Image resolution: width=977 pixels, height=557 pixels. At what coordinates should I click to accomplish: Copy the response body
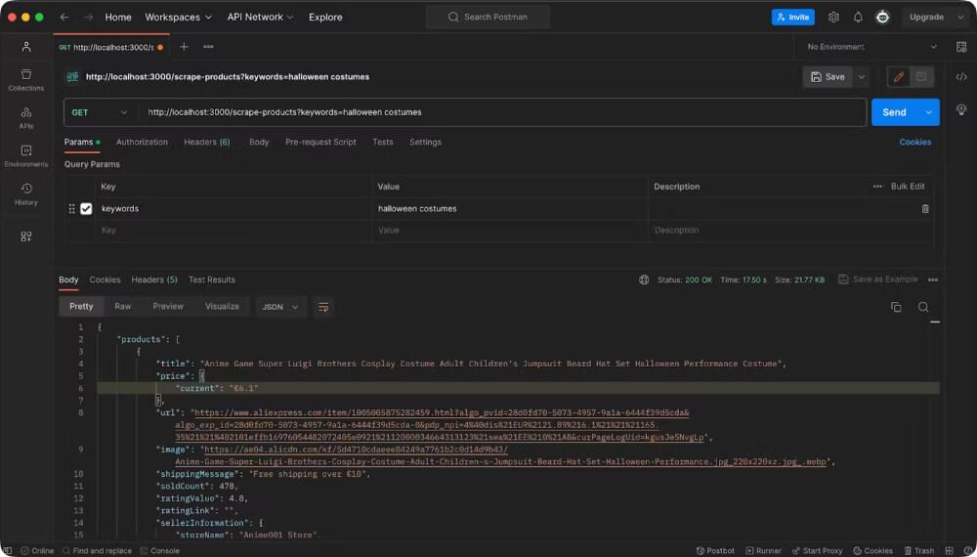tap(896, 307)
